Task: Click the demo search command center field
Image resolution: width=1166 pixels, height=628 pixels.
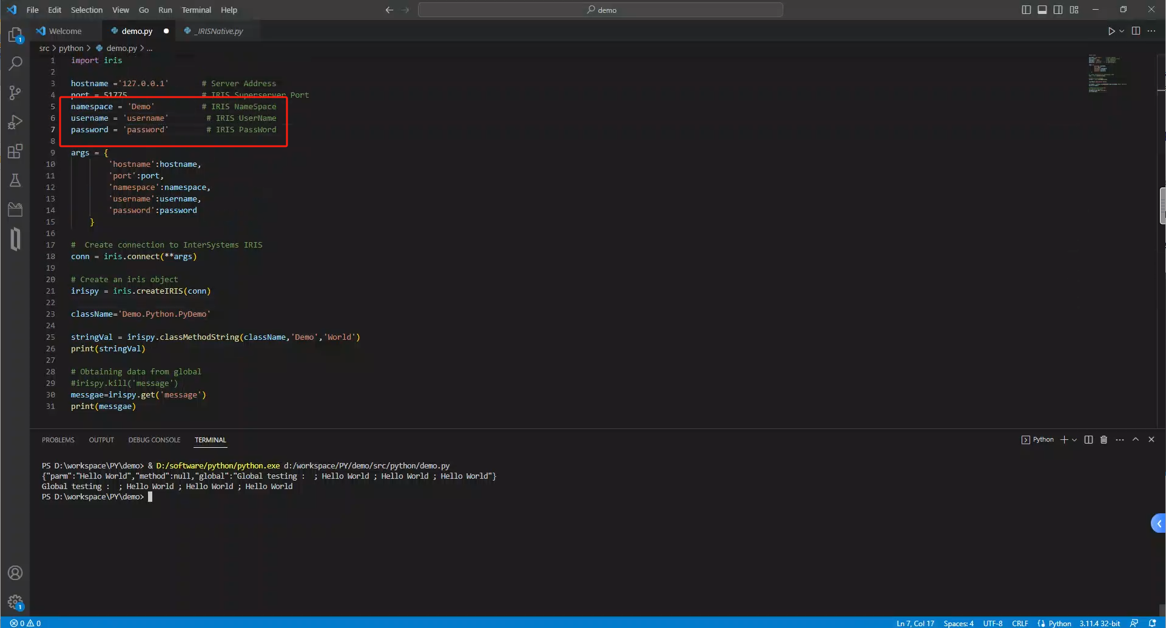Action: pos(601,10)
